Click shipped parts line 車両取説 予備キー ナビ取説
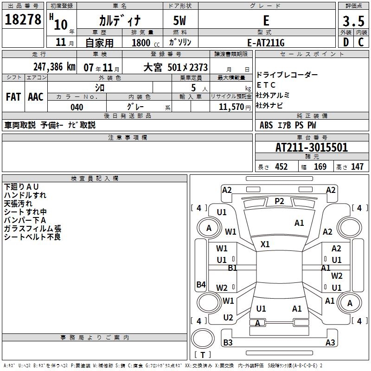The image size is (371, 371). tap(50, 125)
